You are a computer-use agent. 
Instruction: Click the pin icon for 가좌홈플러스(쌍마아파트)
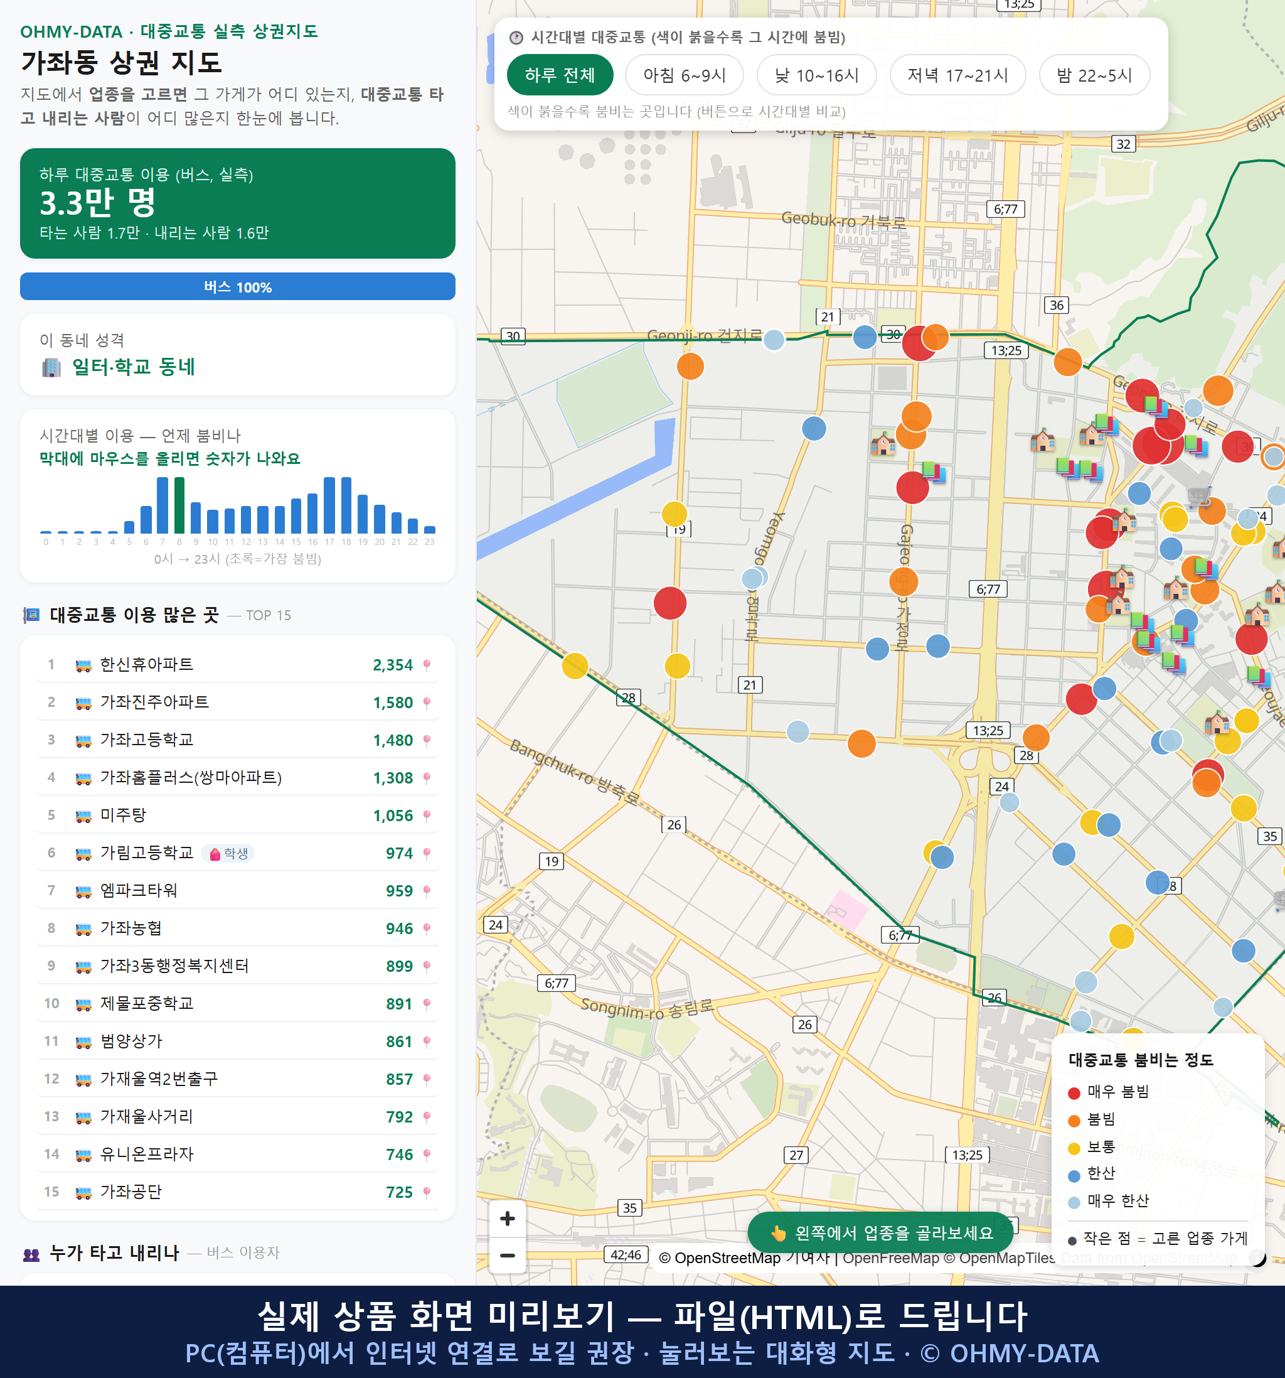pos(427,778)
